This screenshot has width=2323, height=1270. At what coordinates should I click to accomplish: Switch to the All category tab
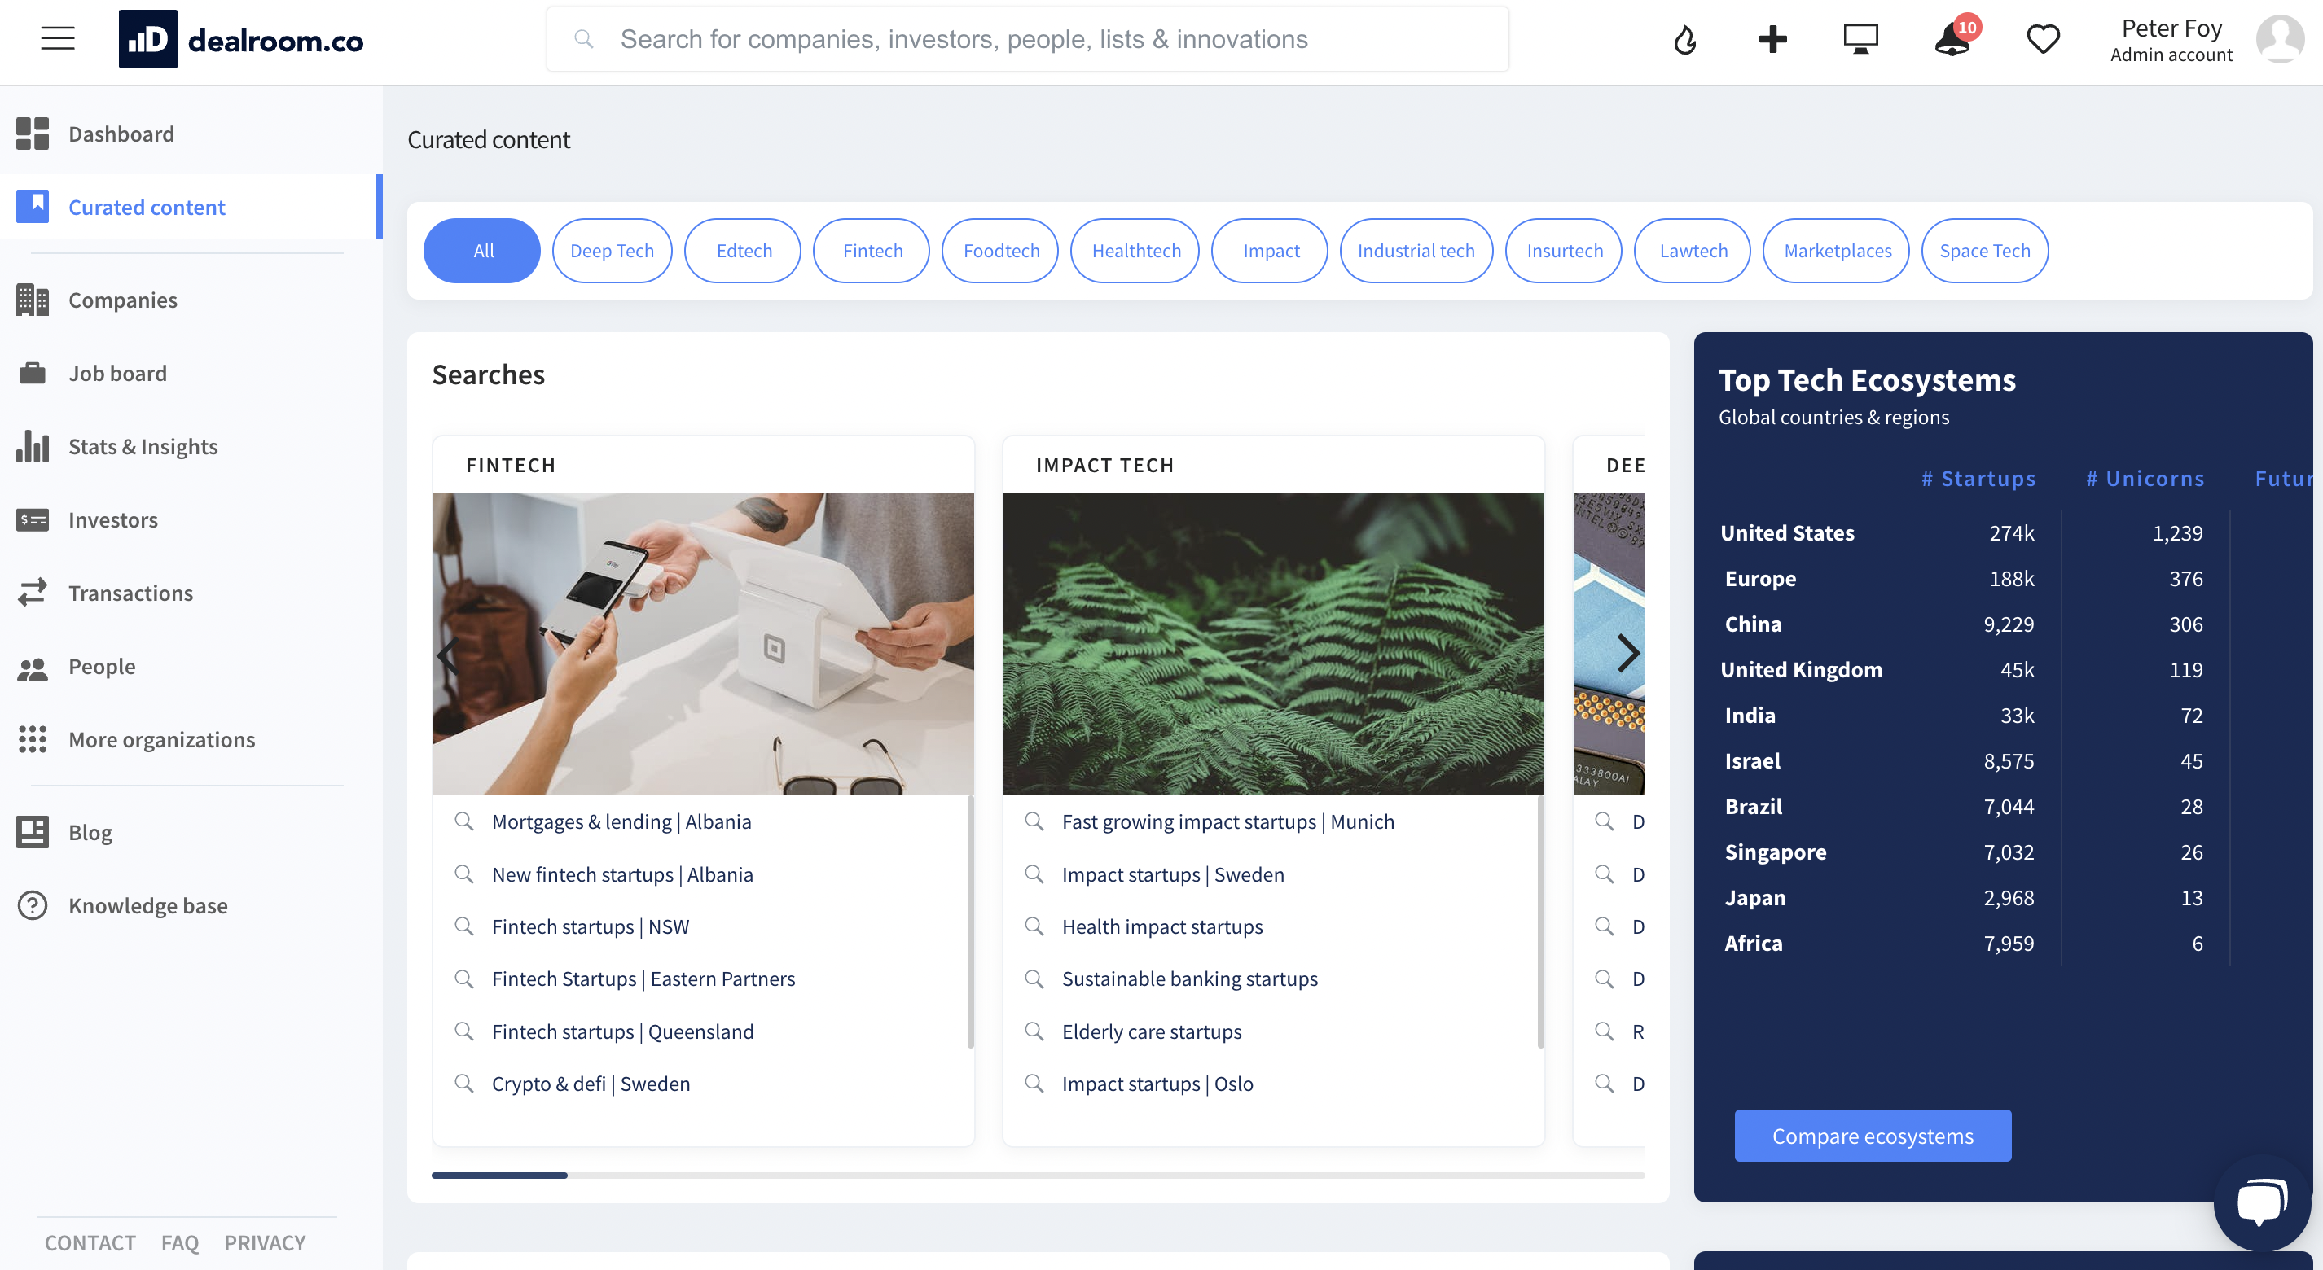point(481,251)
